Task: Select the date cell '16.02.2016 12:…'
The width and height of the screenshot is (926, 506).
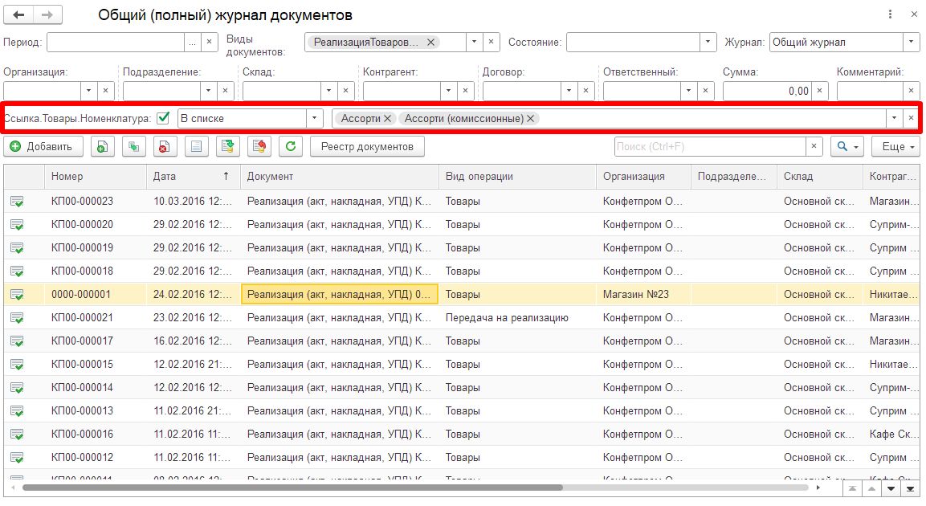Action: [193, 341]
